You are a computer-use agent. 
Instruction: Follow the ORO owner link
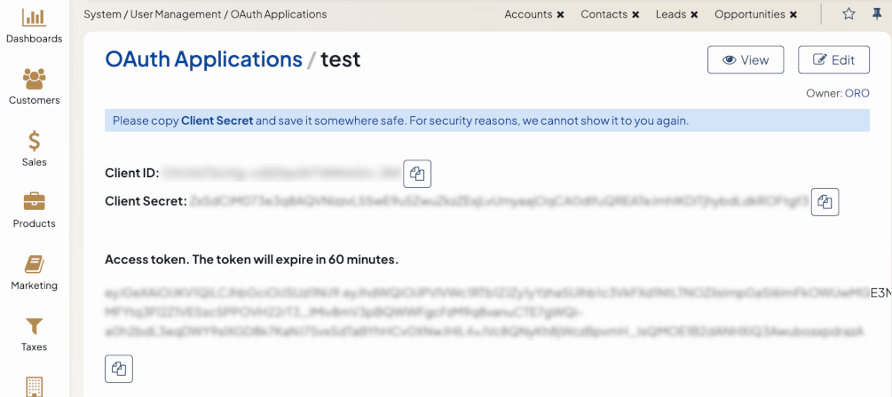click(856, 93)
